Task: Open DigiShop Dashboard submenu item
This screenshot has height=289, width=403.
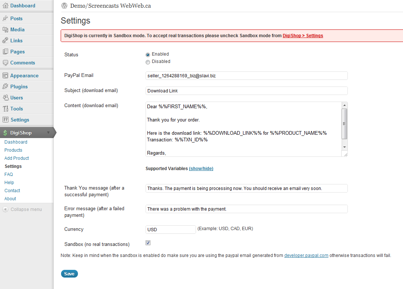Action: coord(16,142)
